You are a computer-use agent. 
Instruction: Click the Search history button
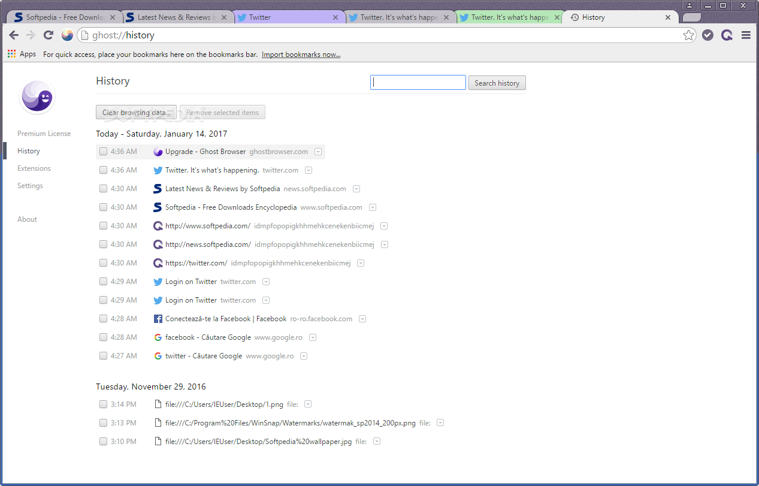(497, 83)
